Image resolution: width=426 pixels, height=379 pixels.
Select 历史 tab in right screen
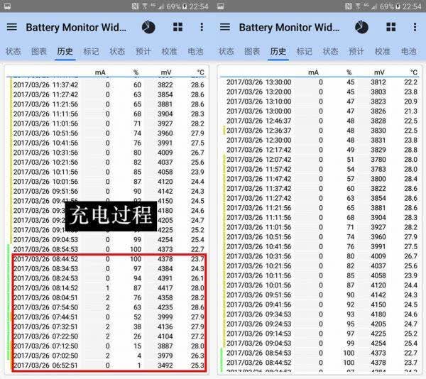[278, 51]
